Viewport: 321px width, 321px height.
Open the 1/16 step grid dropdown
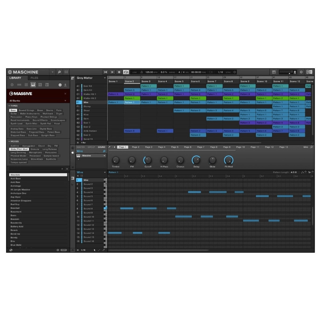[x=83, y=250]
